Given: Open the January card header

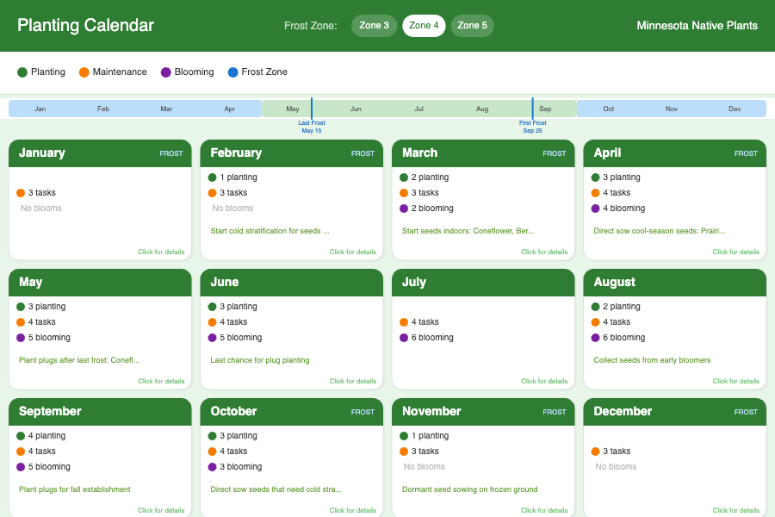Looking at the screenshot, I should point(100,153).
